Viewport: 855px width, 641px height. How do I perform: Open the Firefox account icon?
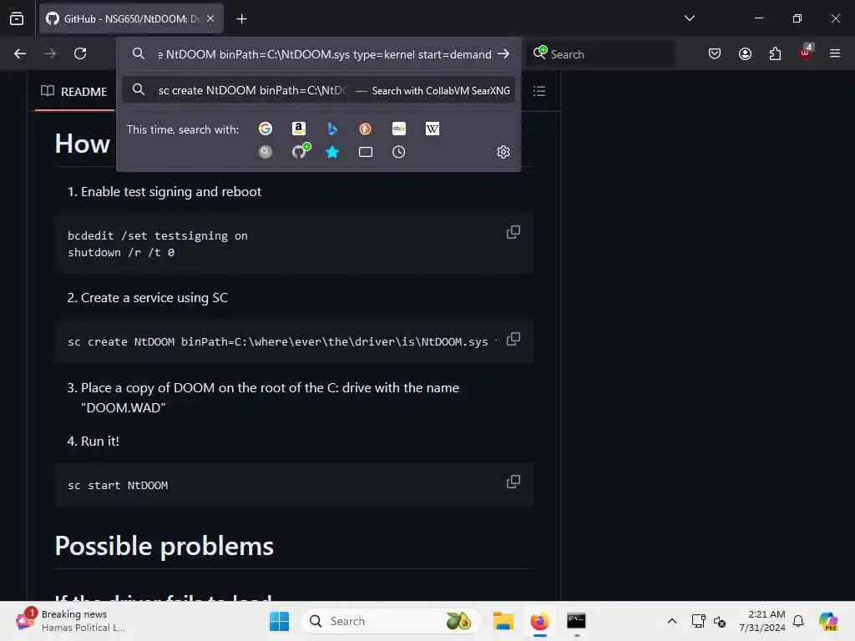pos(745,53)
